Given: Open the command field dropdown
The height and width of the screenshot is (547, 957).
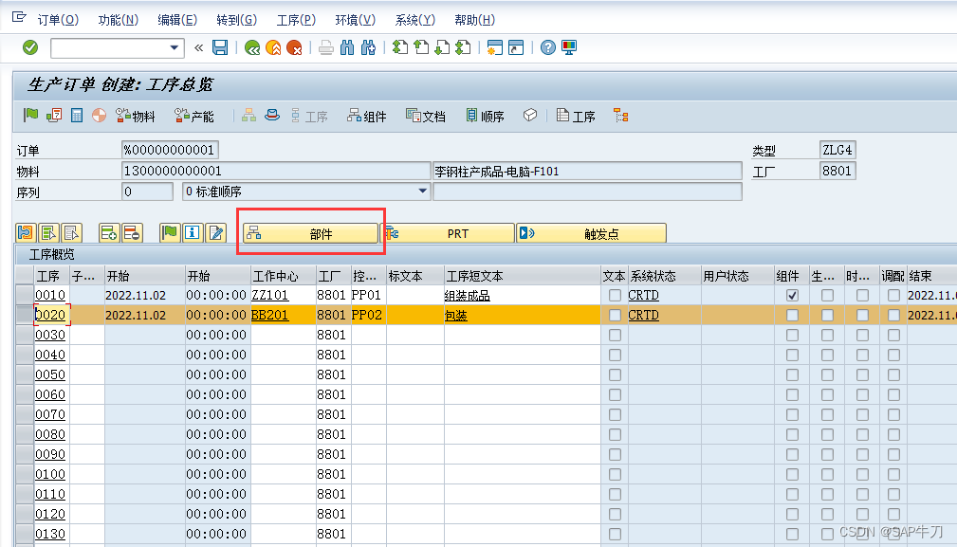Looking at the screenshot, I should click(x=174, y=47).
